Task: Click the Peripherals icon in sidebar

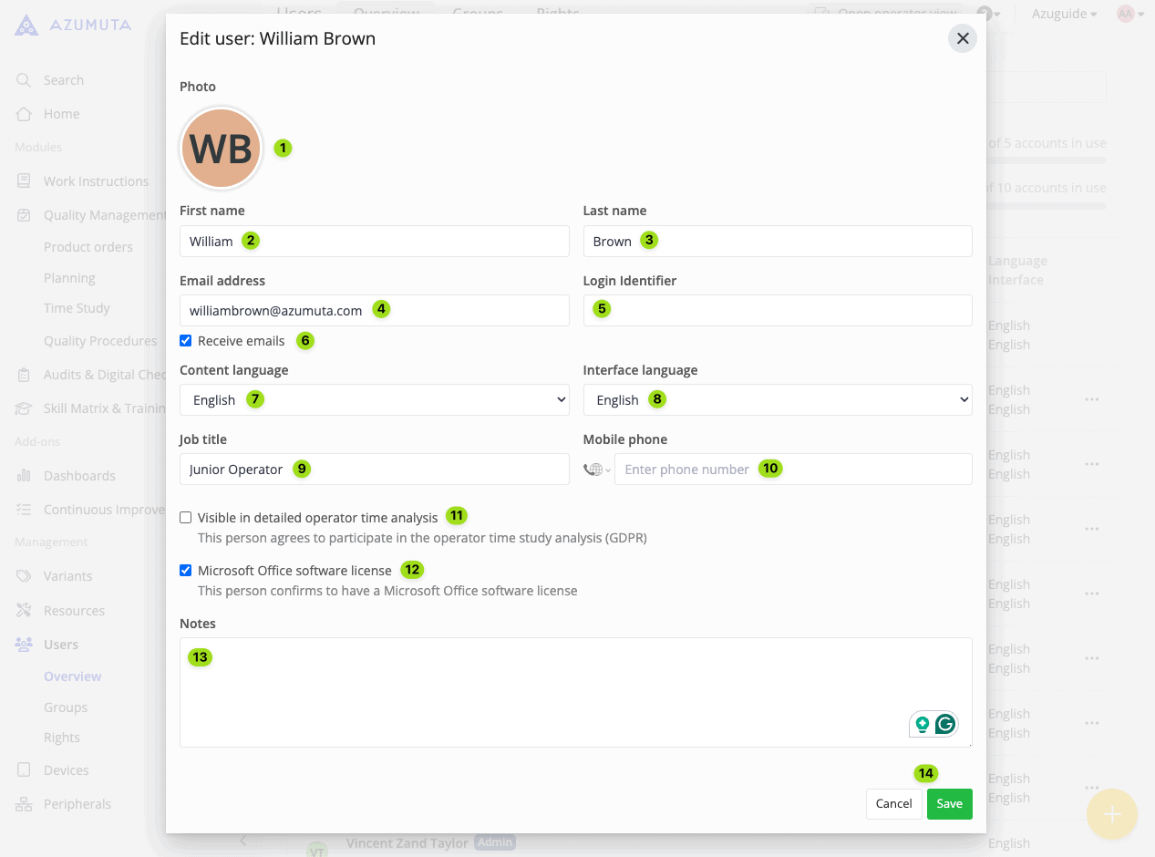Action: coord(25,804)
